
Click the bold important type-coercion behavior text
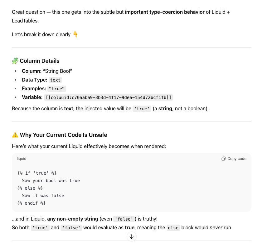pyautogui.click(x=165, y=12)
